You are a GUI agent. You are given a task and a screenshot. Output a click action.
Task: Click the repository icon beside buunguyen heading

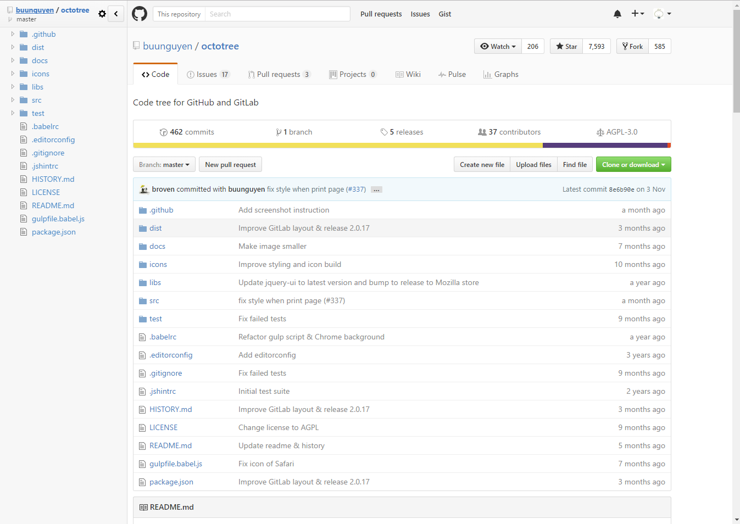point(136,46)
